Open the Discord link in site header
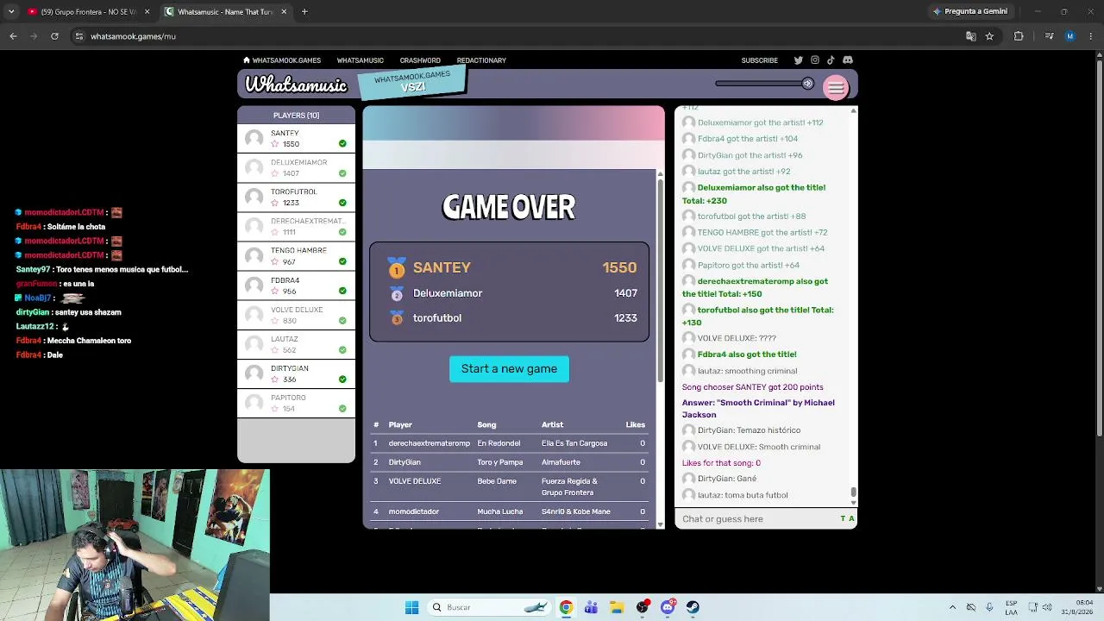This screenshot has width=1104, height=621. [848, 60]
